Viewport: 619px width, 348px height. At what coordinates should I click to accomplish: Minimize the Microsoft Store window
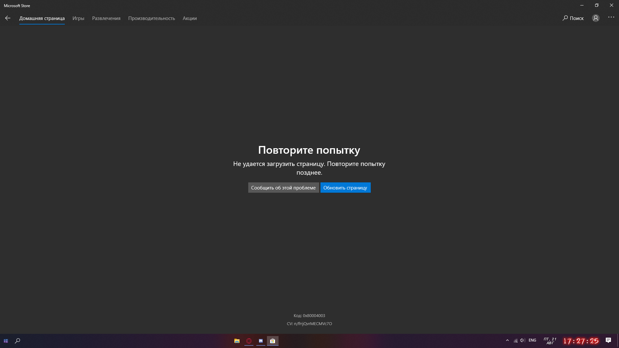tap(582, 5)
